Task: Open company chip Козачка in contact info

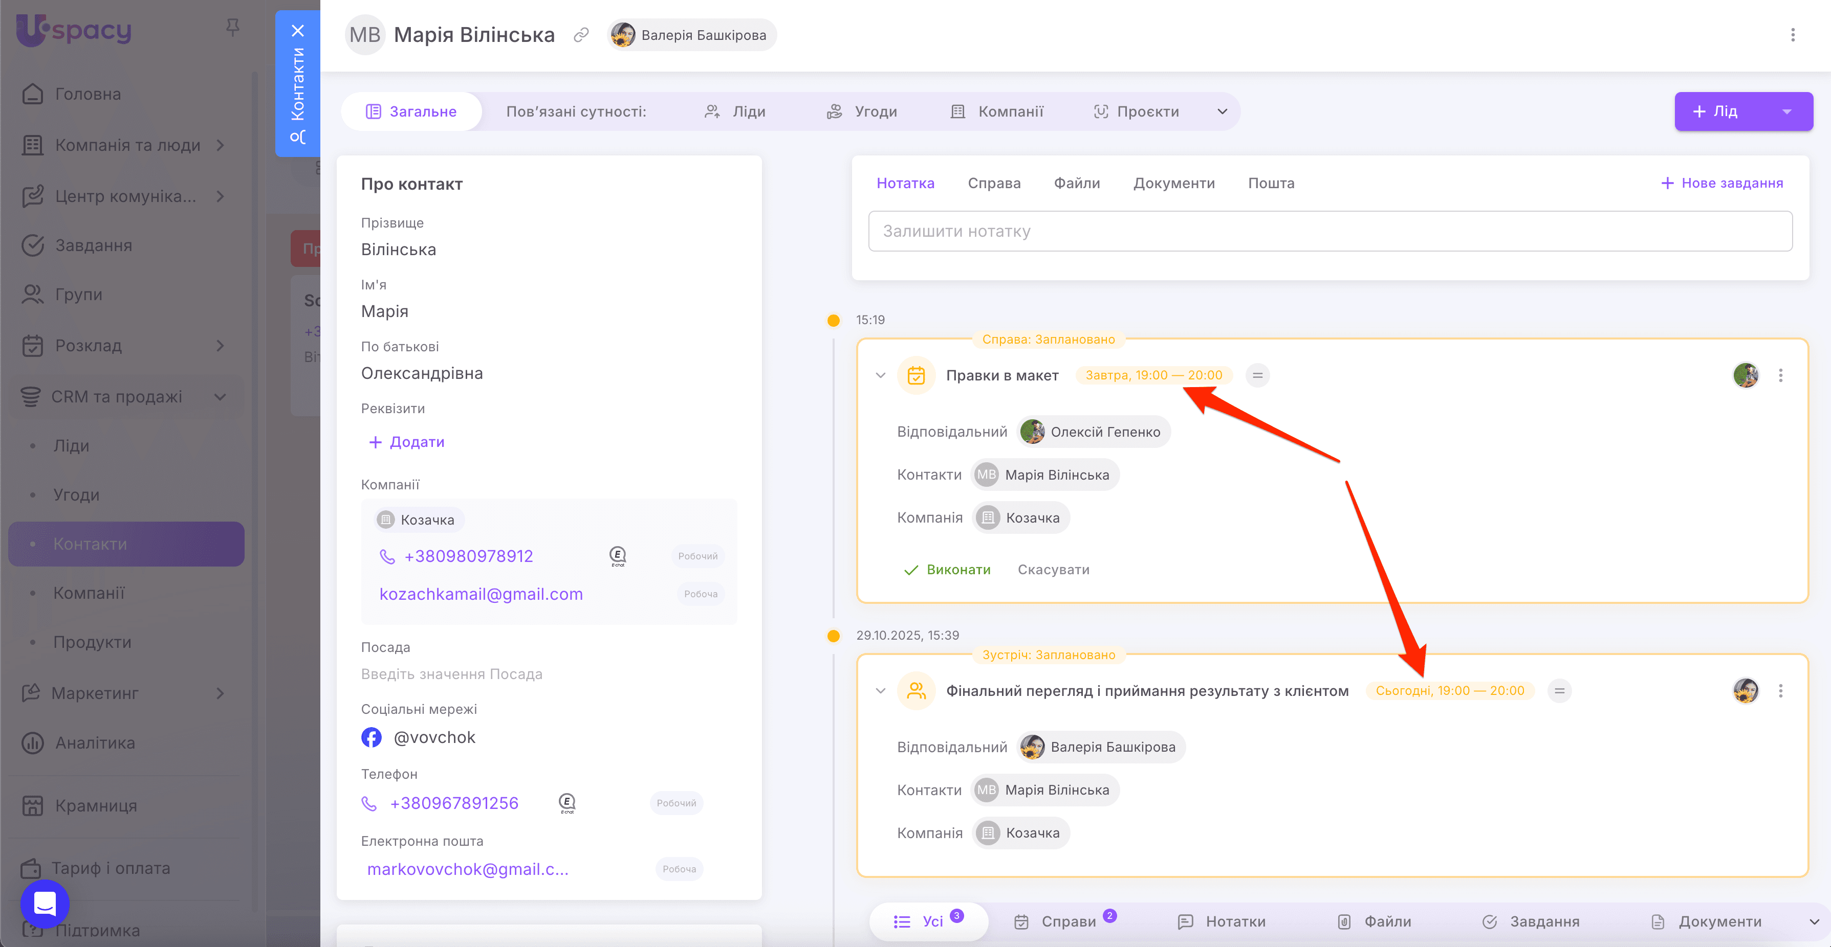Action: tap(419, 520)
